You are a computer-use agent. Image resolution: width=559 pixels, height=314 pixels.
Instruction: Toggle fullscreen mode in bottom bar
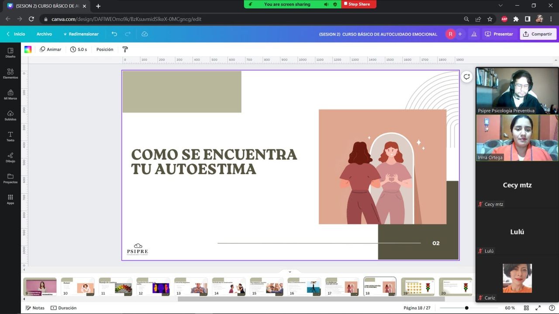click(538, 308)
